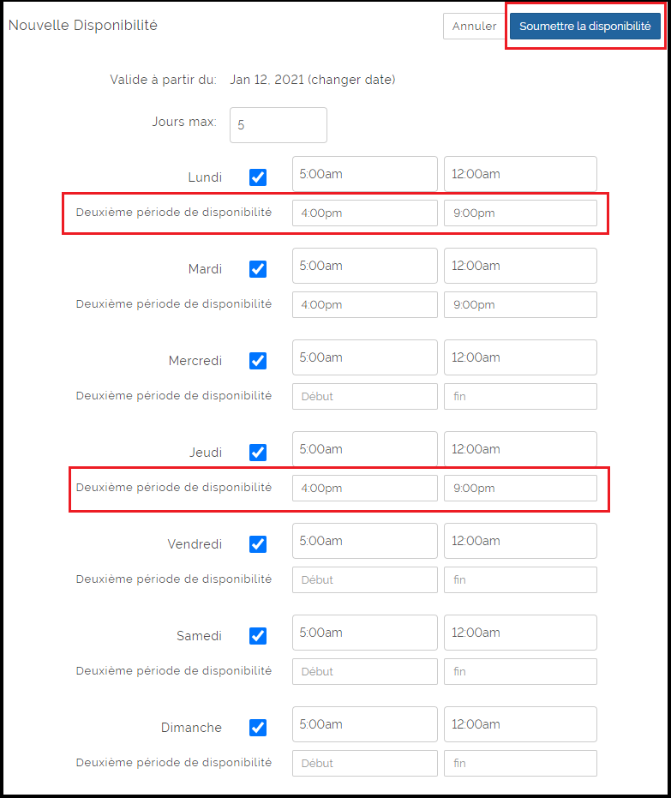The width and height of the screenshot is (671, 798).
Task: Click the Jours max input field
Action: tap(278, 125)
